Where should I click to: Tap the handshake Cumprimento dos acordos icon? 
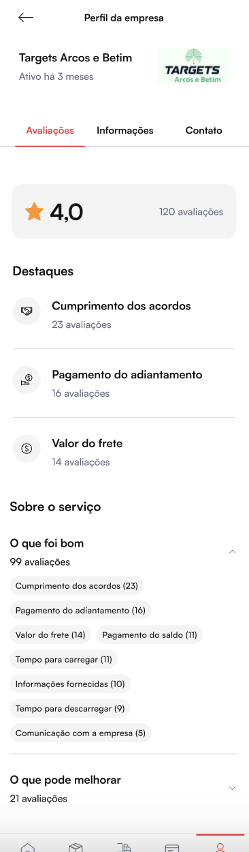[x=27, y=311]
